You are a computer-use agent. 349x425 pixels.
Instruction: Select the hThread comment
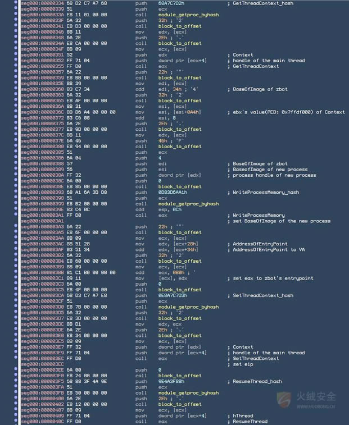[243, 415]
